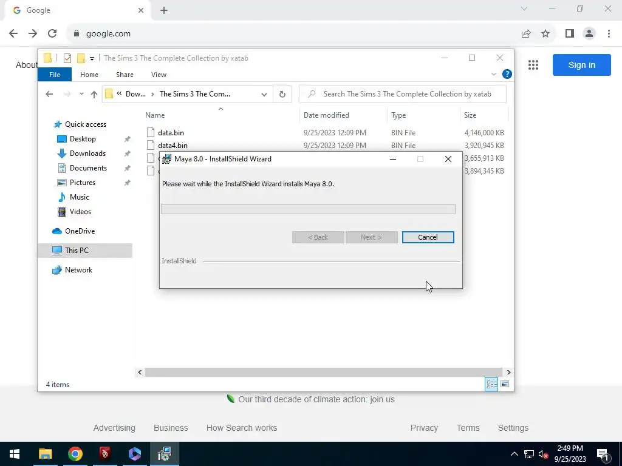Click The Sims 3 The Com... breadcrumb
622x466 pixels.
(x=195, y=94)
